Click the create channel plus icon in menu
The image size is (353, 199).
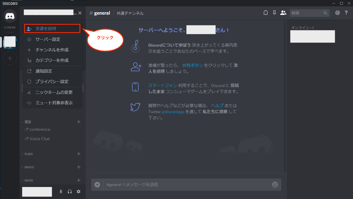coord(29,50)
